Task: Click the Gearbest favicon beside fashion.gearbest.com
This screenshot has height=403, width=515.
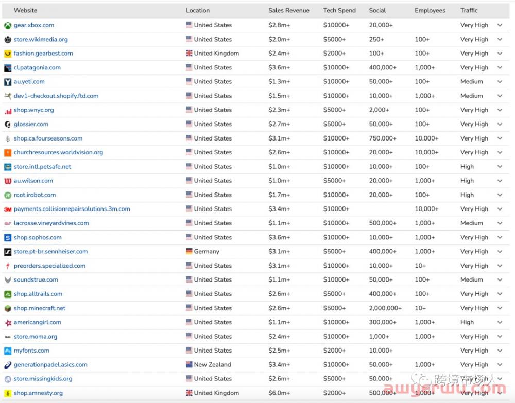Action: click(x=8, y=54)
